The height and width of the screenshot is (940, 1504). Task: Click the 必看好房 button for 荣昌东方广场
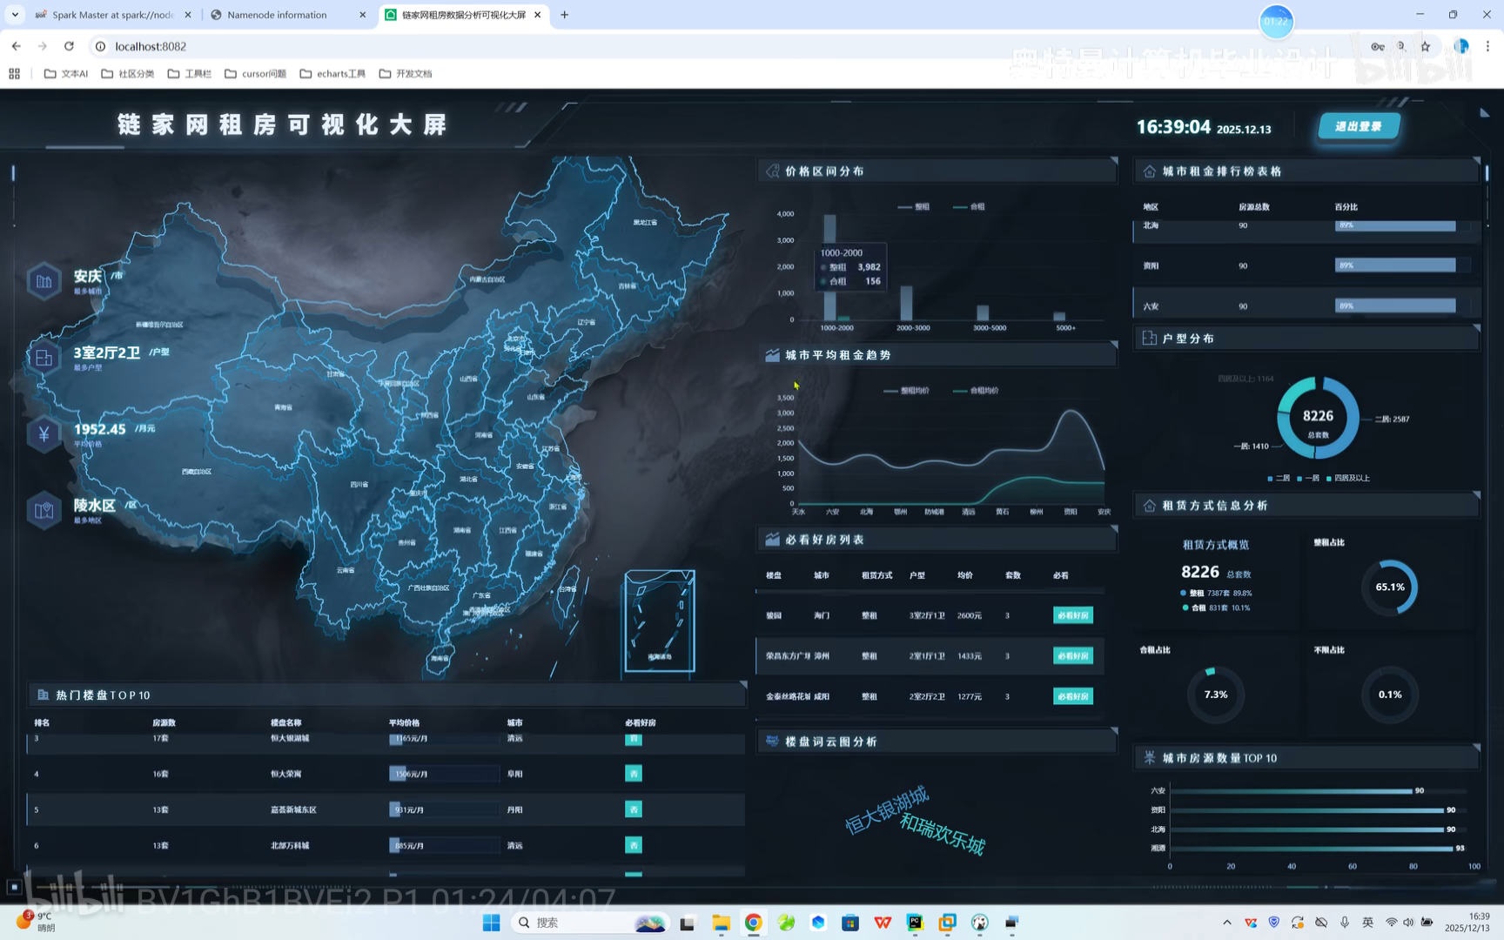1072,656
